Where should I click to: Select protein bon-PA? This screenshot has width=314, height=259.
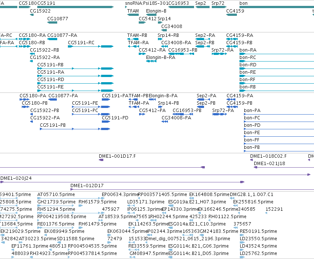click(279, 114)
